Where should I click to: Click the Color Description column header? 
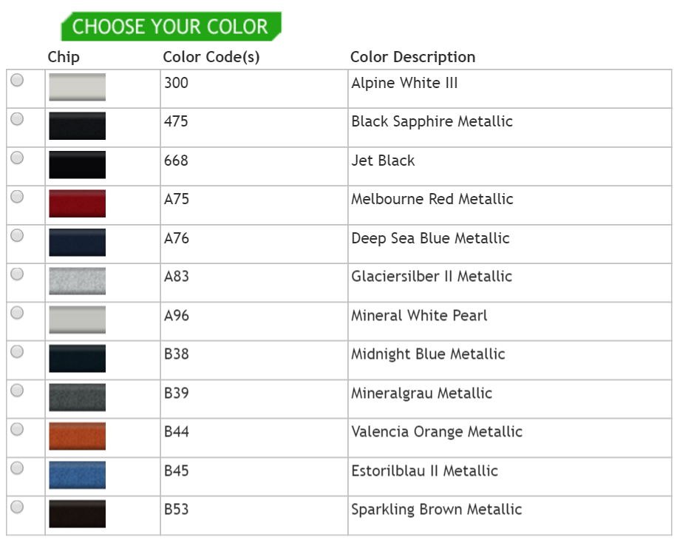tap(412, 57)
